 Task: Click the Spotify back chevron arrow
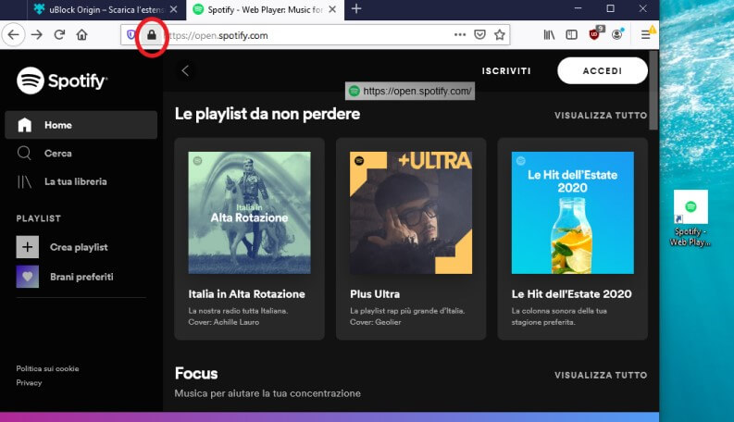pyautogui.click(x=185, y=70)
